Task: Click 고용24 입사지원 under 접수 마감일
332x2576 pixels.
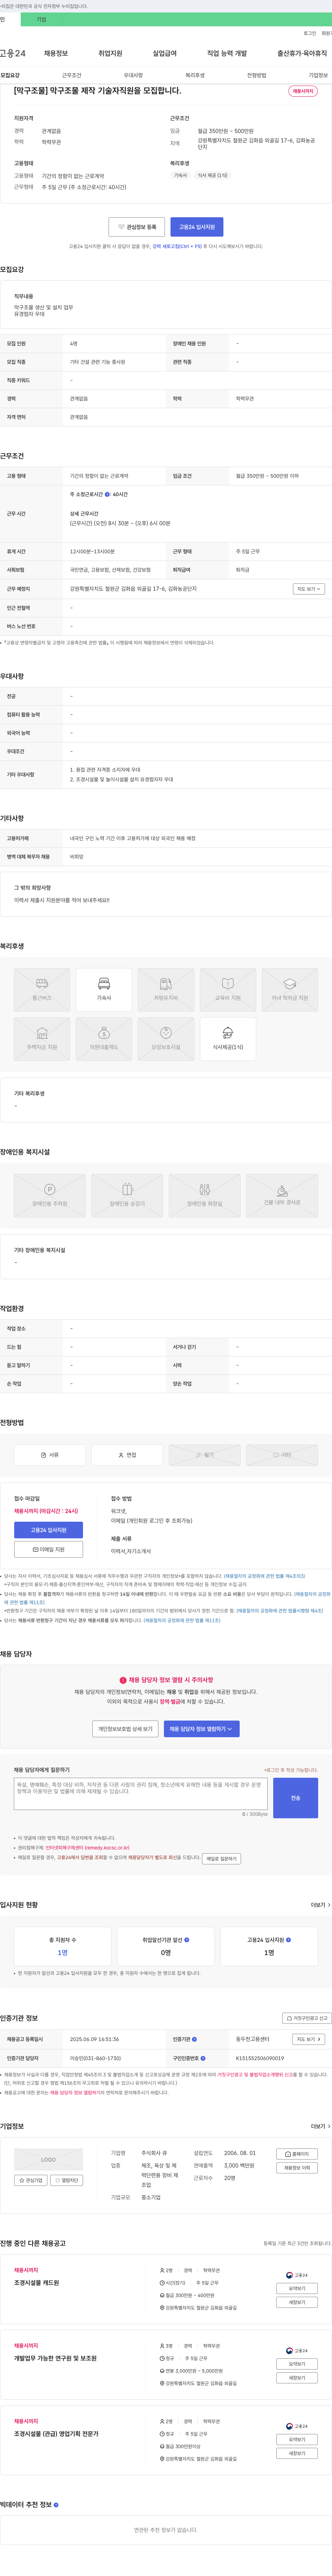Action: coord(49,1530)
